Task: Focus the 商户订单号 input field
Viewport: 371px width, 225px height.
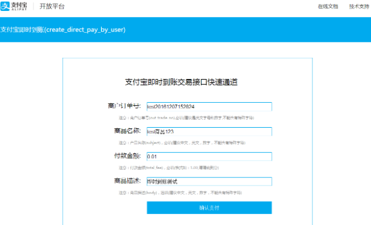Action: click(x=209, y=106)
